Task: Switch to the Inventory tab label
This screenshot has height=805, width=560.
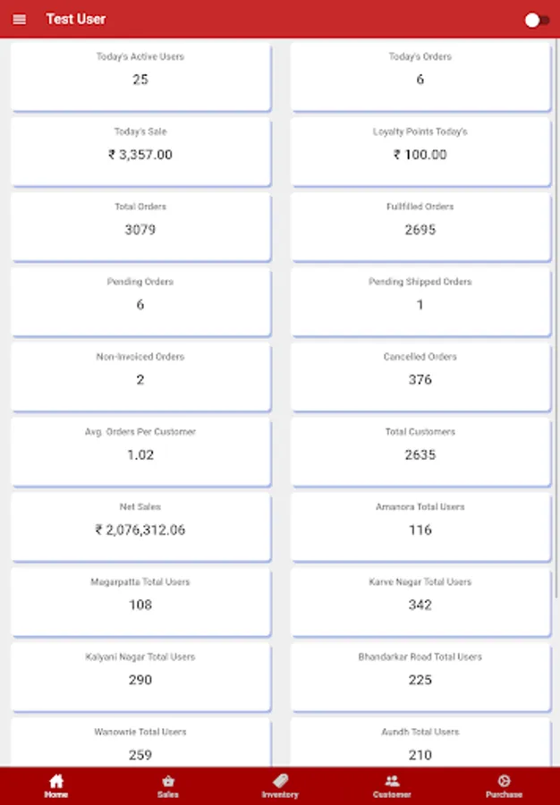Action: click(280, 794)
